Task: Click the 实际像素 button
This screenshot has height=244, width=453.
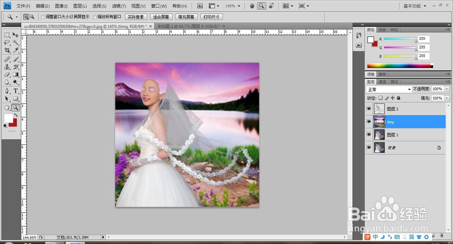Action: point(136,17)
